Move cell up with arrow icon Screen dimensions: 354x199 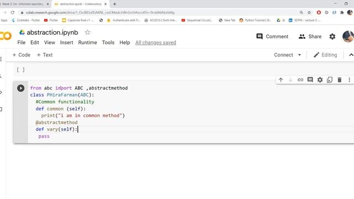pyautogui.click(x=280, y=80)
